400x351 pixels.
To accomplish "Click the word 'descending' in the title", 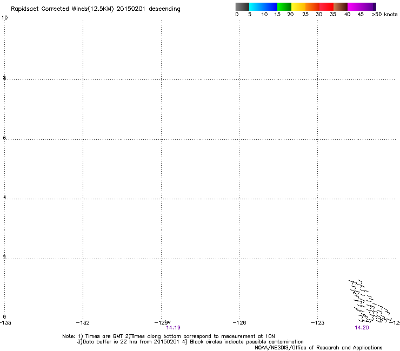I will [x=164, y=9].
